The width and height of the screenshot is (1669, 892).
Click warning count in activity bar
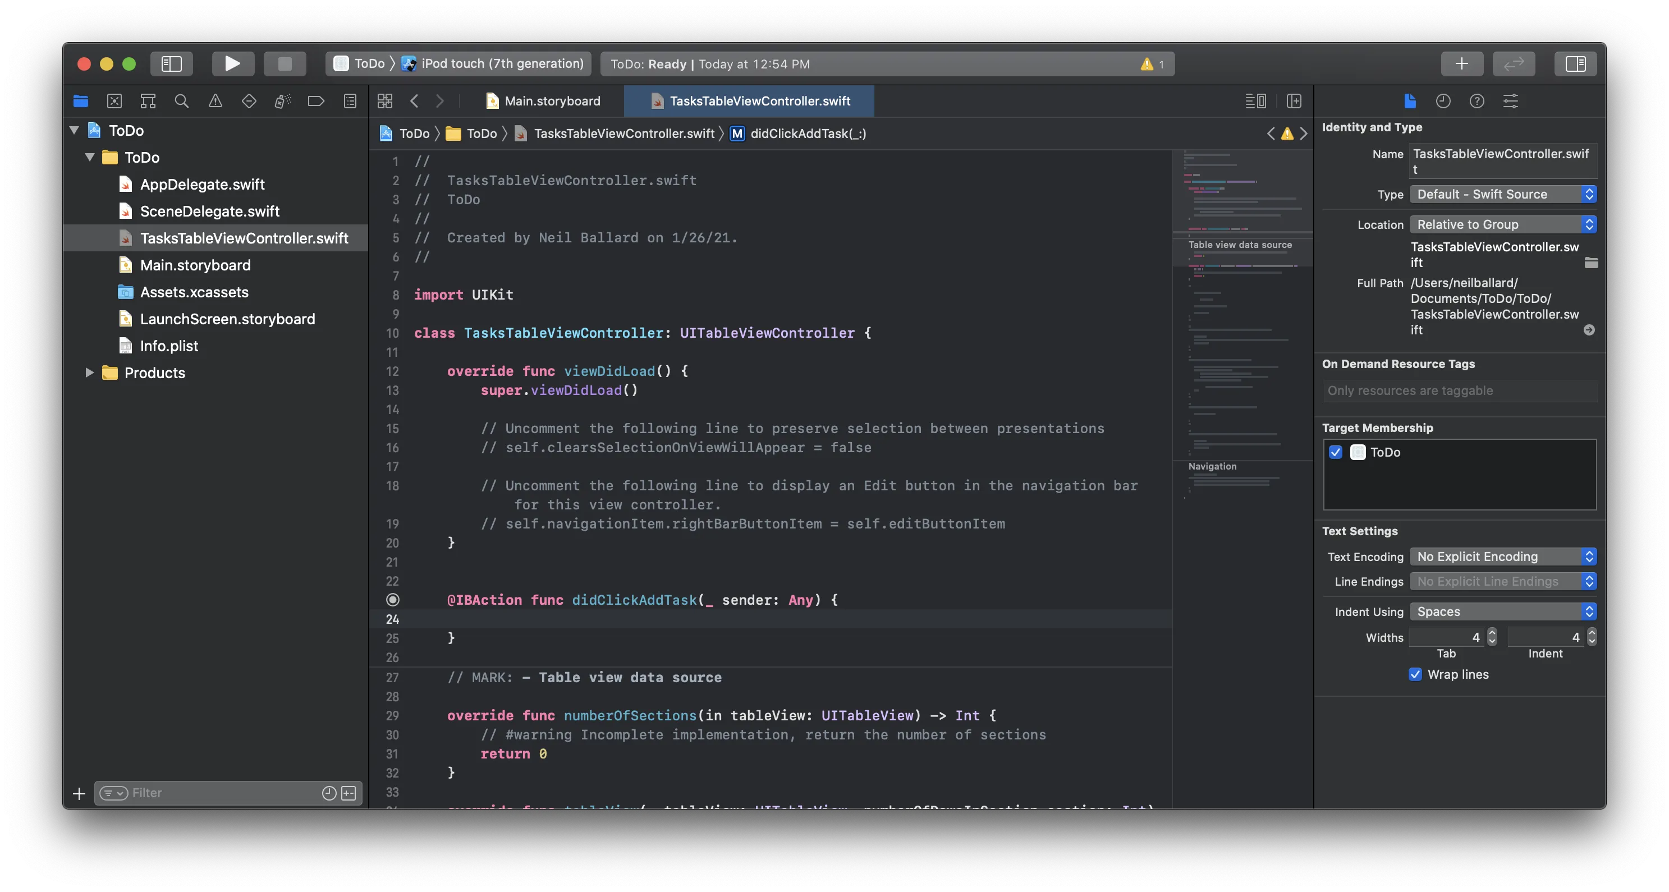(x=1153, y=64)
